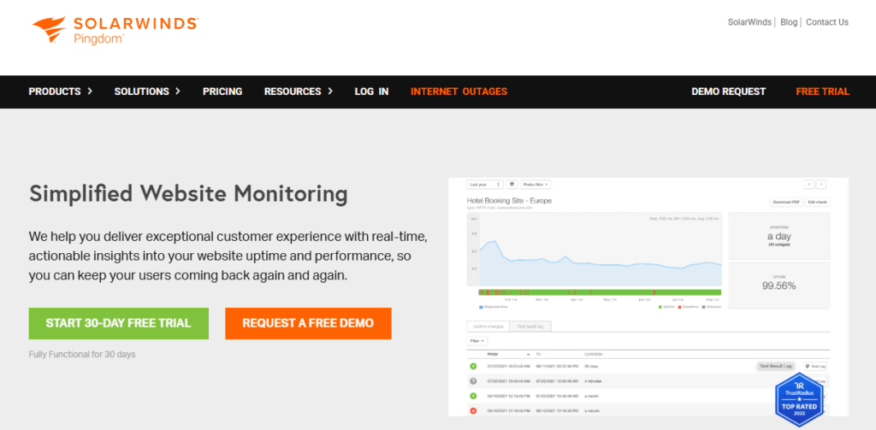Image resolution: width=876 pixels, height=430 pixels.
Task: Click the response time chart area
Action: click(x=595, y=249)
